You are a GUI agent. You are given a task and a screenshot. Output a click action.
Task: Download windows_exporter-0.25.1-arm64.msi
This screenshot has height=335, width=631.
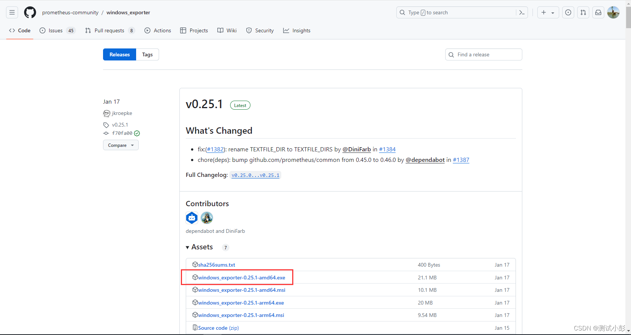coord(241,315)
